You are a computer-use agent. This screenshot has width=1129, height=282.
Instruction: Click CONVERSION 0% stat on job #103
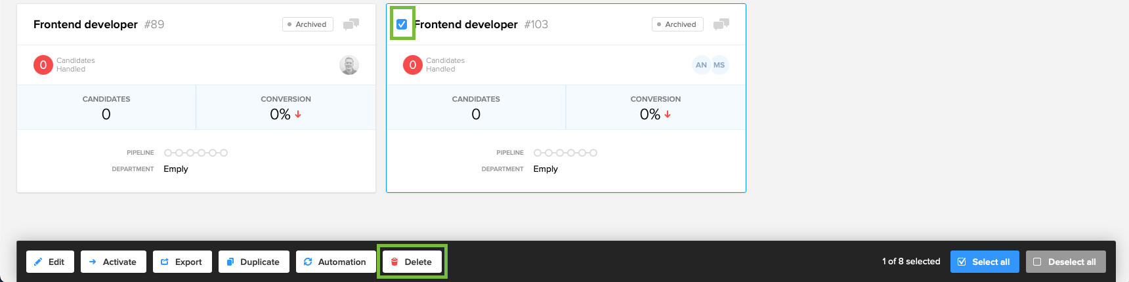[x=656, y=108]
